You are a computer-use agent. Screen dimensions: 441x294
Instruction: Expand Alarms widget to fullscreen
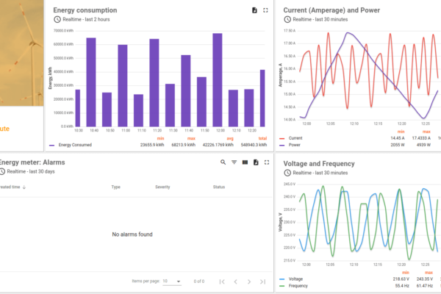click(x=266, y=162)
